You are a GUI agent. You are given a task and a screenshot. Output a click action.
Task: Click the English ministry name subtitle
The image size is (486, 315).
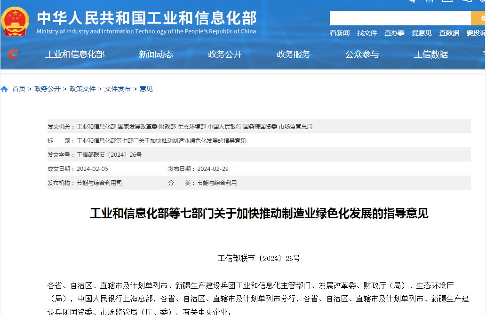click(x=146, y=31)
